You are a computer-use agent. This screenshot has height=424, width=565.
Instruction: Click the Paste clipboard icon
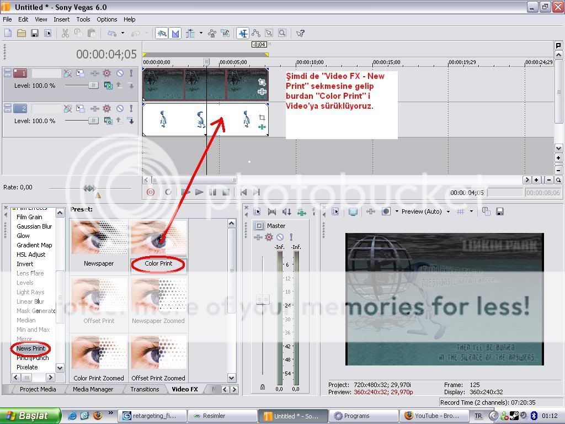pyautogui.click(x=92, y=34)
